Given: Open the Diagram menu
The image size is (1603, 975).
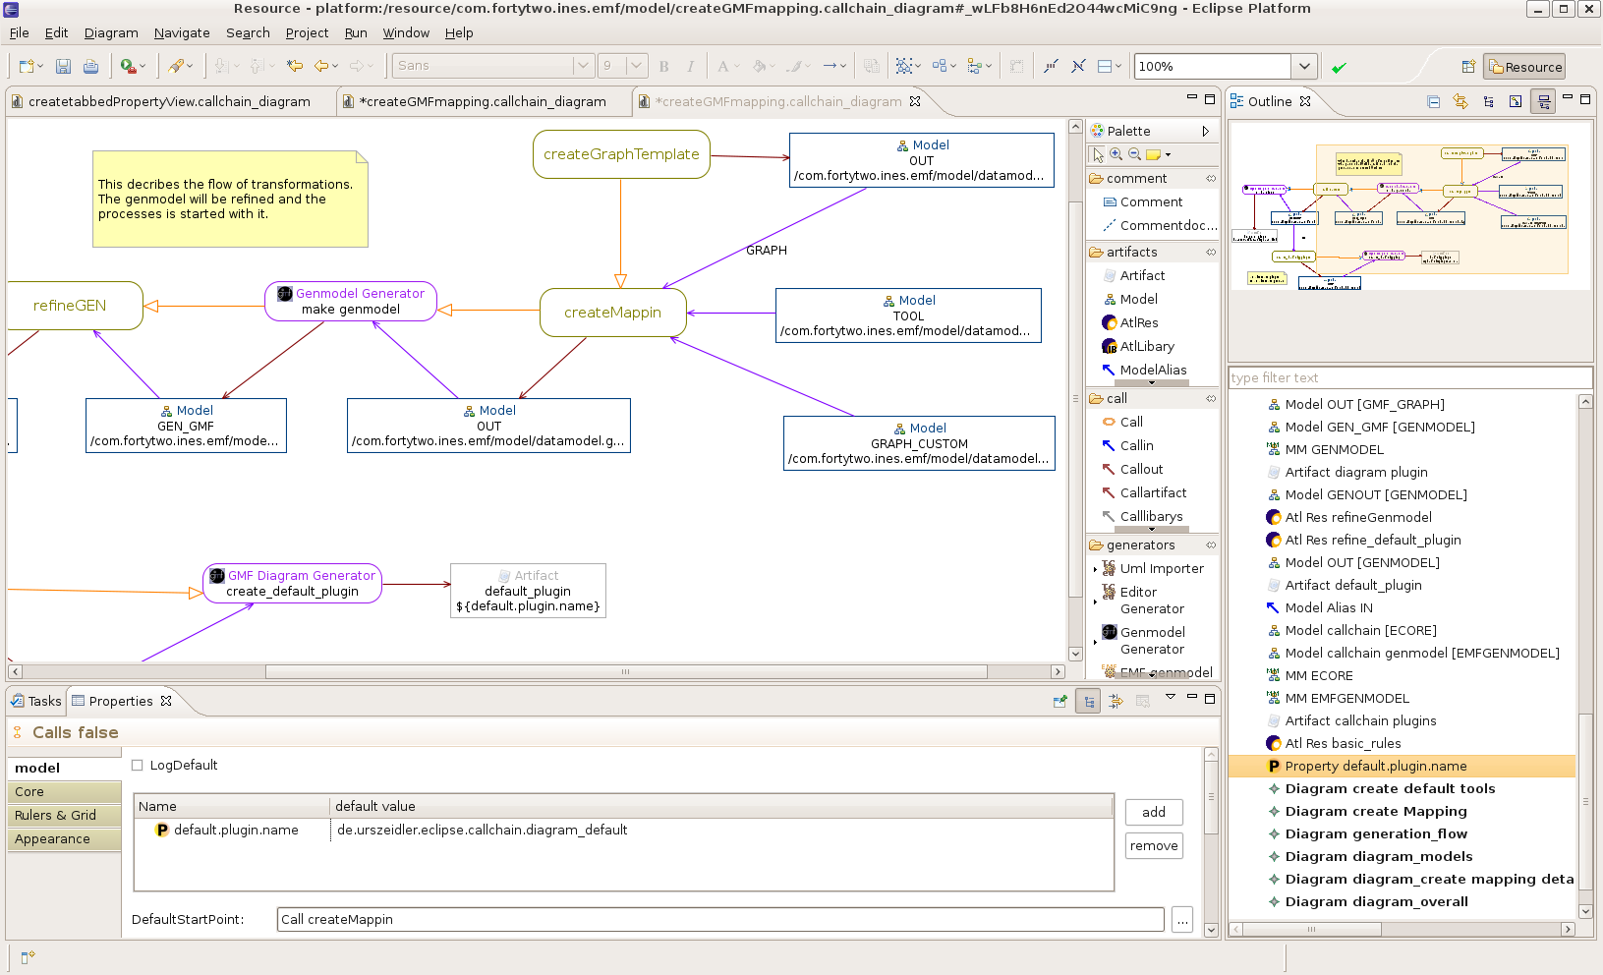Looking at the screenshot, I should (x=111, y=32).
